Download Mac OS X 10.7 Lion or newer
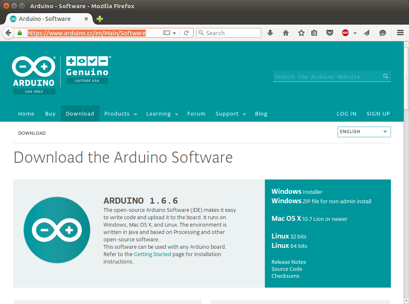Viewport: 409px width, 304px height. tap(309, 219)
